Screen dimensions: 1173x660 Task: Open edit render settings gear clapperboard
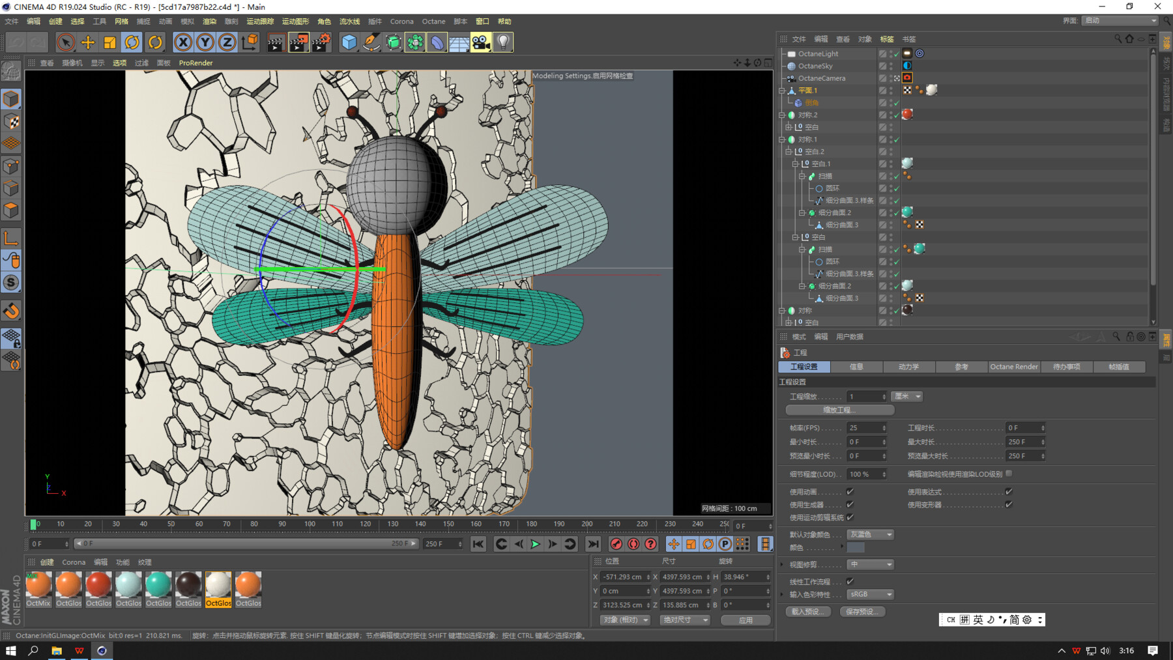coord(321,42)
